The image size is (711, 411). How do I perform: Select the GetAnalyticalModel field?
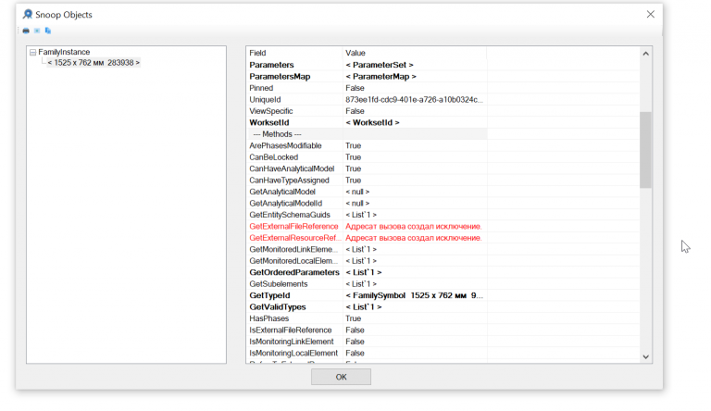tap(282, 192)
